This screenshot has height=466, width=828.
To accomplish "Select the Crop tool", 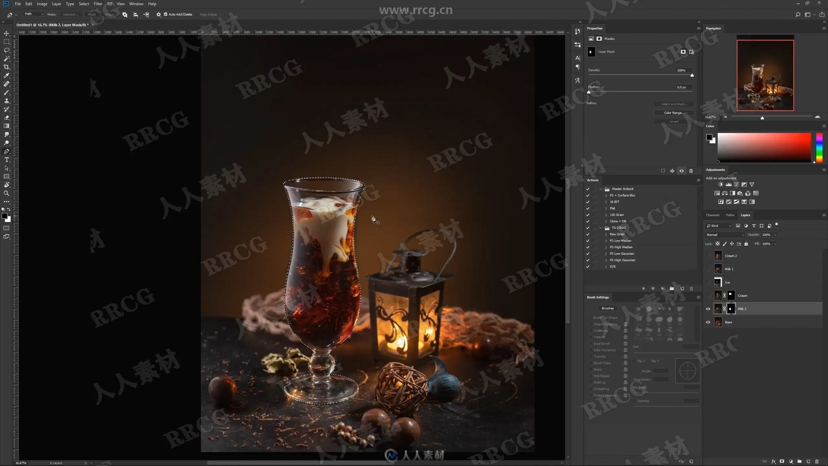I will pos(6,67).
